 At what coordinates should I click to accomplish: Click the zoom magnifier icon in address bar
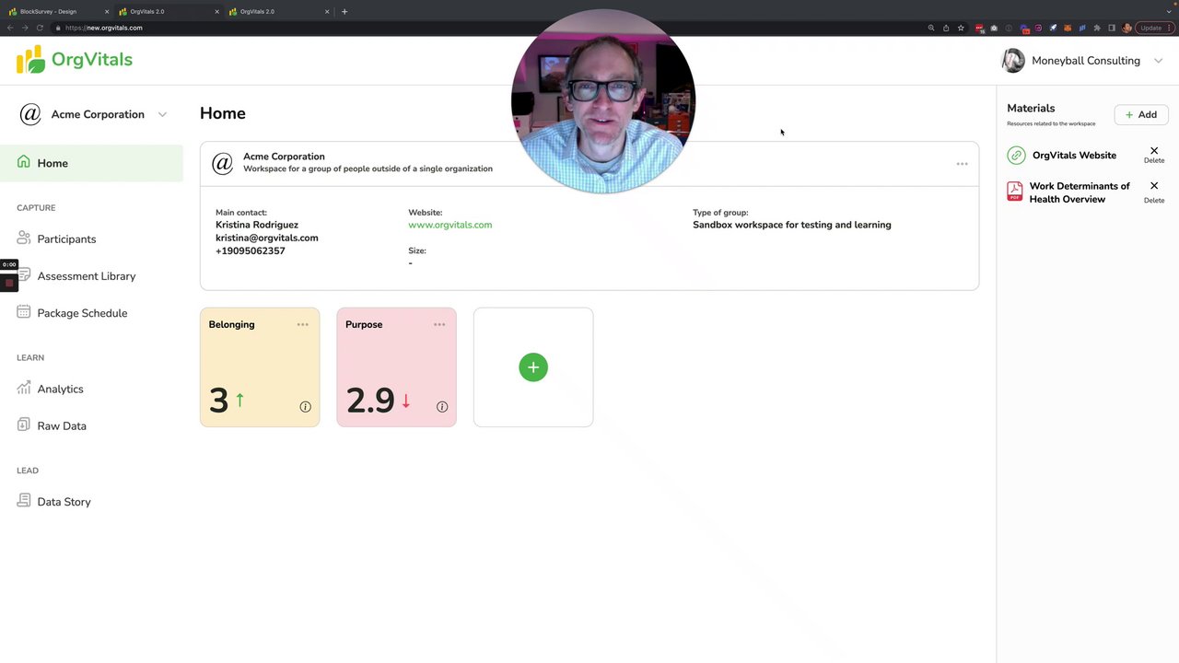(931, 28)
